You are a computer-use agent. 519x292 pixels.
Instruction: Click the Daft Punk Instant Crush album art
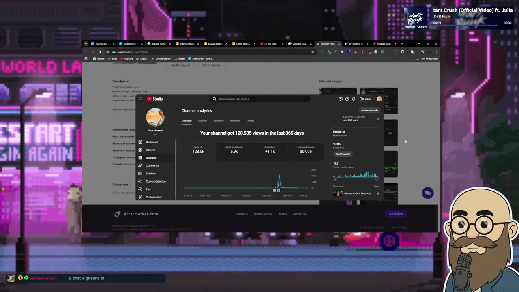point(416,18)
